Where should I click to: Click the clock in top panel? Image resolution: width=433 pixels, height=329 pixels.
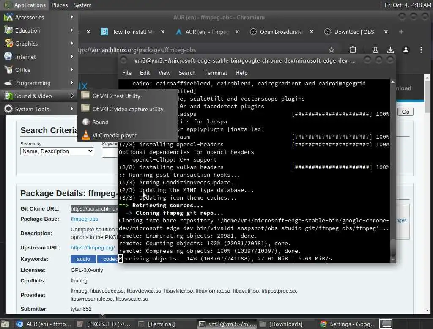point(408,5)
